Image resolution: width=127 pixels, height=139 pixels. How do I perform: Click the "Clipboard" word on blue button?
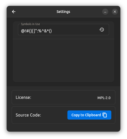(93, 115)
